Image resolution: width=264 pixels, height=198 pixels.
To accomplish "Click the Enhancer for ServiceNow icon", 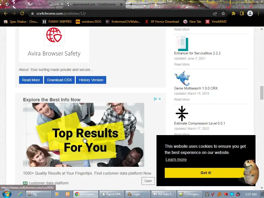I will coord(181,43).
